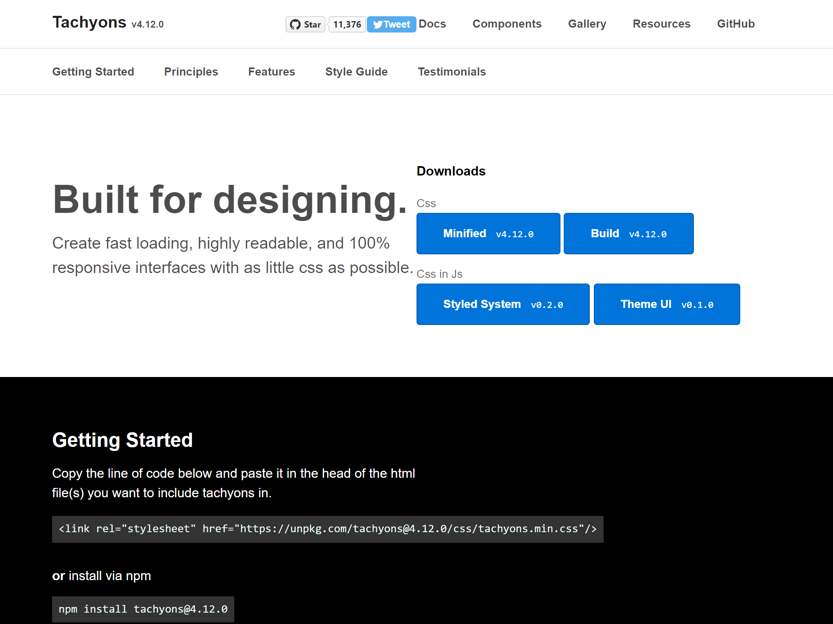The image size is (833, 624).
Task: Download Minified v4.12.0 CSS
Action: point(488,234)
